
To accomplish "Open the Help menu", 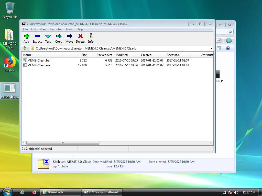I will [80, 29].
